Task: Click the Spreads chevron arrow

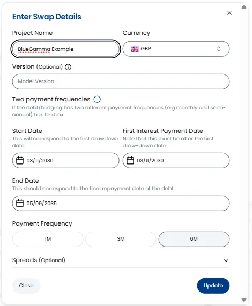Action: pyautogui.click(x=226, y=260)
